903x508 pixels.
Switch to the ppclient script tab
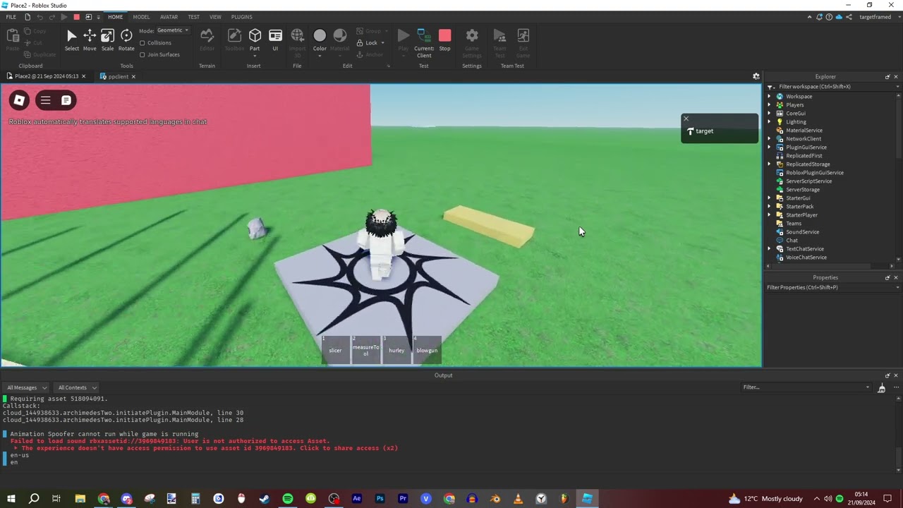[x=118, y=76]
